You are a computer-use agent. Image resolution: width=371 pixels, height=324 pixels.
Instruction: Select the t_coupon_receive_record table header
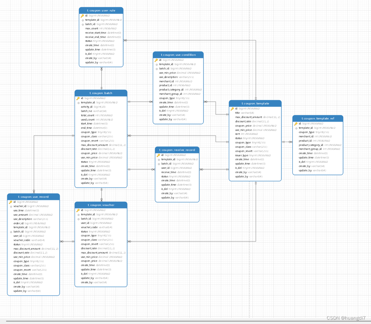pyautogui.click(x=177, y=150)
